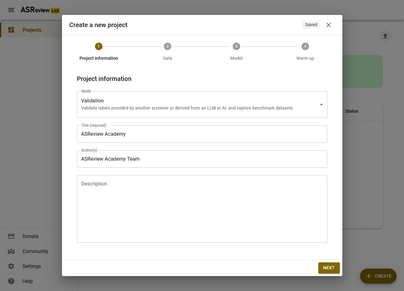Image resolution: width=404 pixels, height=291 pixels.
Task: Open Community via the people icon
Action: (x=11, y=251)
